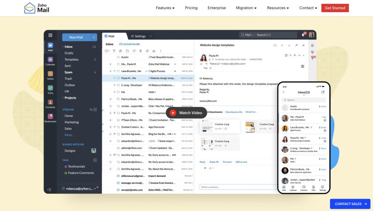
Task: Open the Drafts folder
Action: pyautogui.click(x=69, y=53)
